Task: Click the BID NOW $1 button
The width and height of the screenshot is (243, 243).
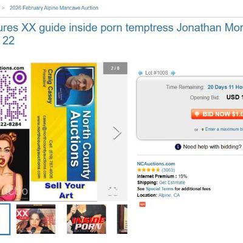Action: coord(217,114)
